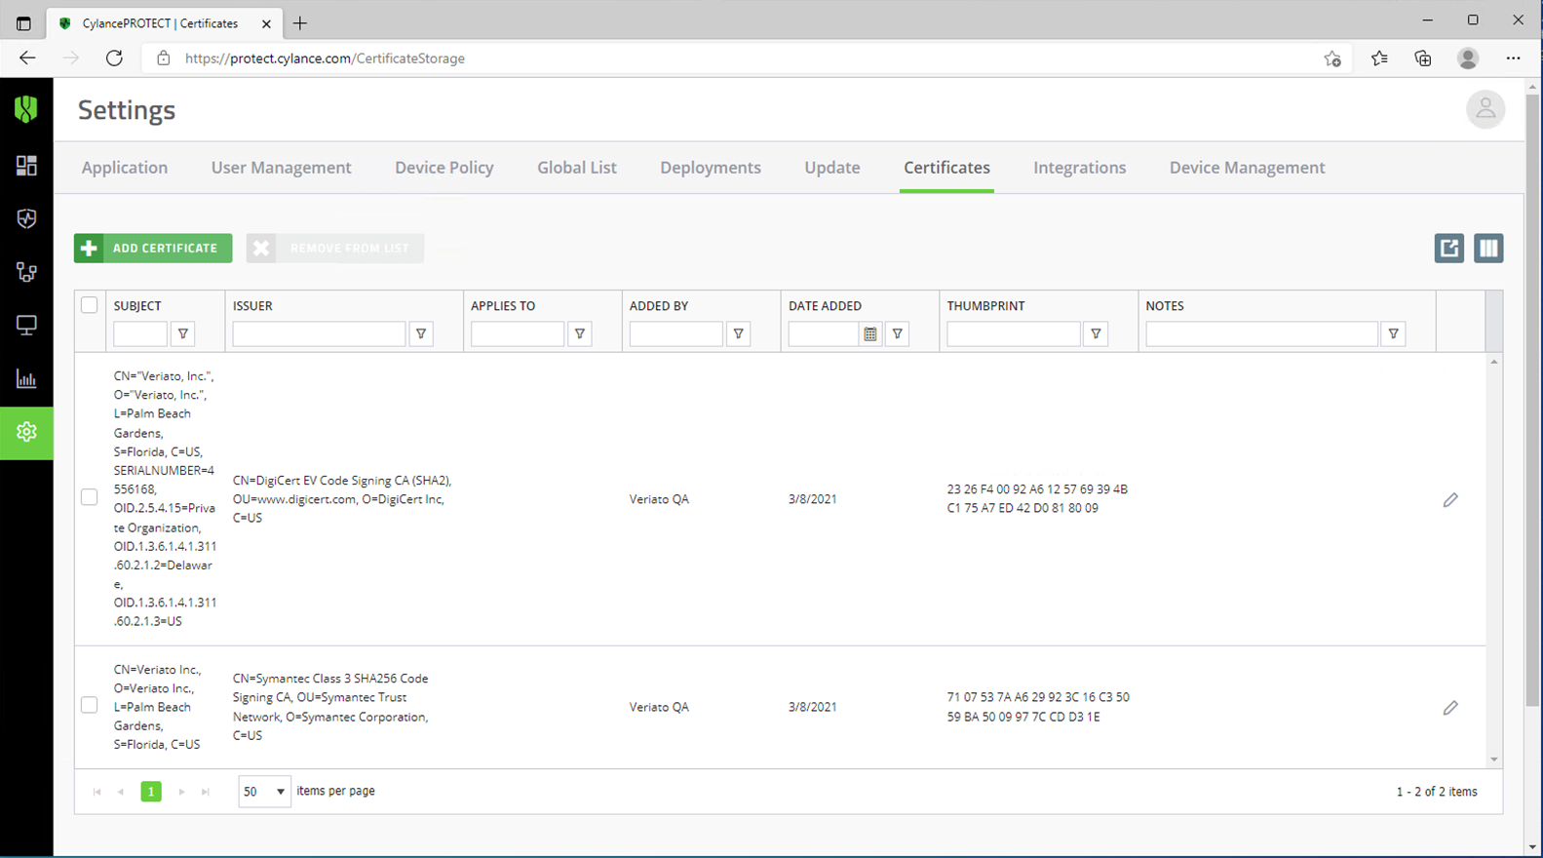Click the '1 - 2 of 2 items' pager text
The height and width of the screenshot is (858, 1543).
point(1437,792)
